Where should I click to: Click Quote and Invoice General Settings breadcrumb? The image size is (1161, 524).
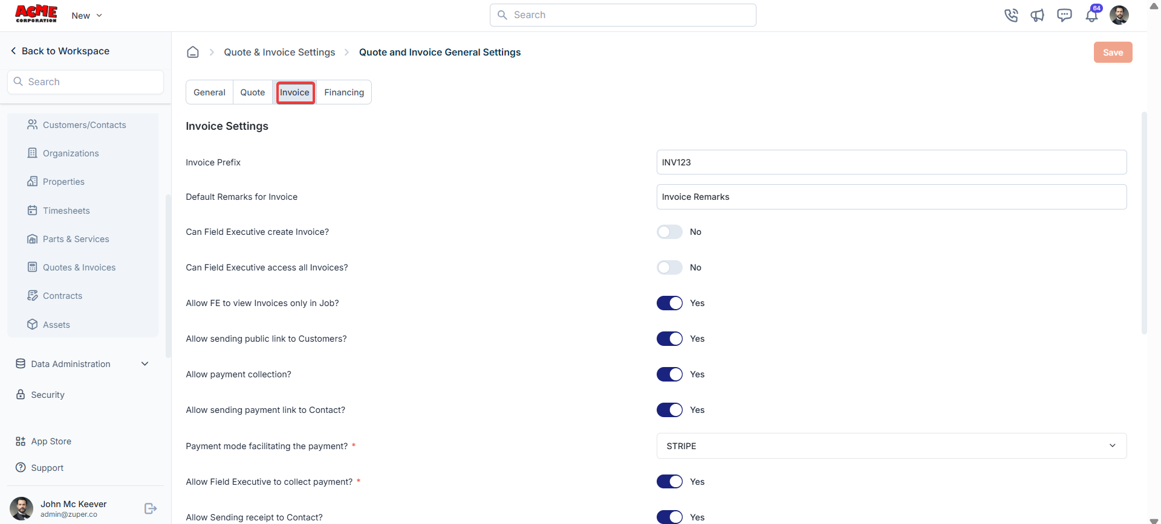point(440,52)
